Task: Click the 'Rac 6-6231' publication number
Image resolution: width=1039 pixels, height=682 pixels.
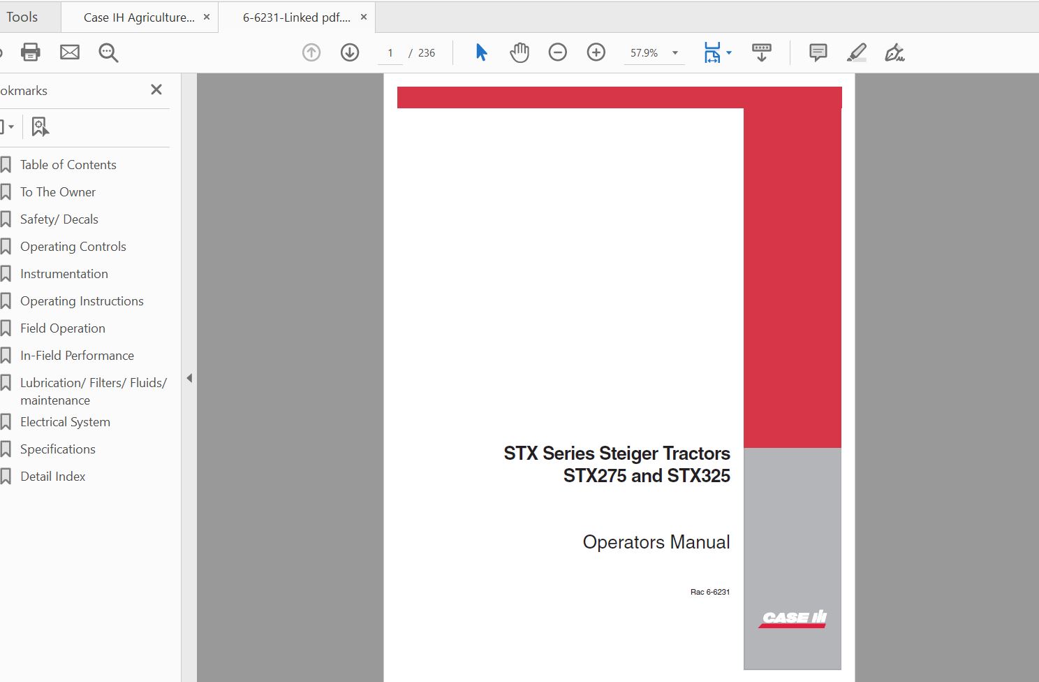Action: pyautogui.click(x=710, y=592)
